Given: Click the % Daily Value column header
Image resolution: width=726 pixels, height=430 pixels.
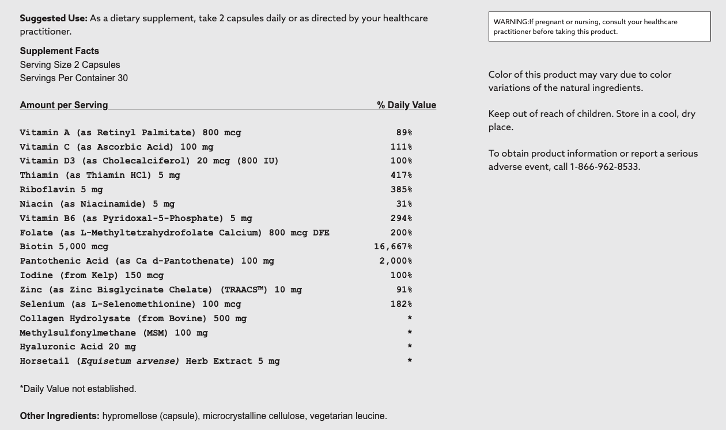Looking at the screenshot, I should 406,105.
